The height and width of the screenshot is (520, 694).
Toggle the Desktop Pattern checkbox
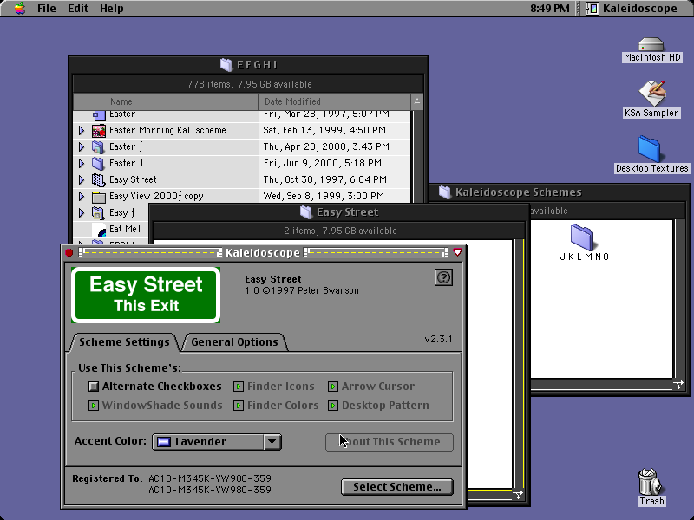coord(333,406)
